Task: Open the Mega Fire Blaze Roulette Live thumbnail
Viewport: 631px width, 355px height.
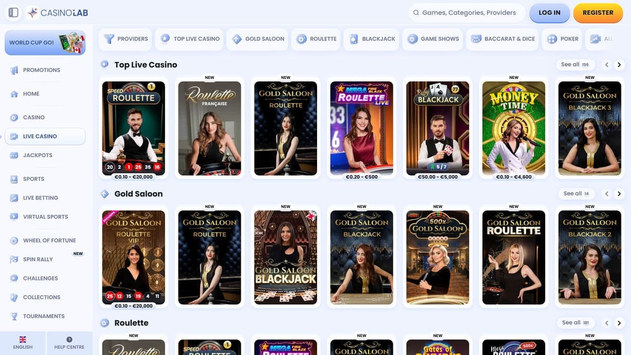Action: (362, 128)
